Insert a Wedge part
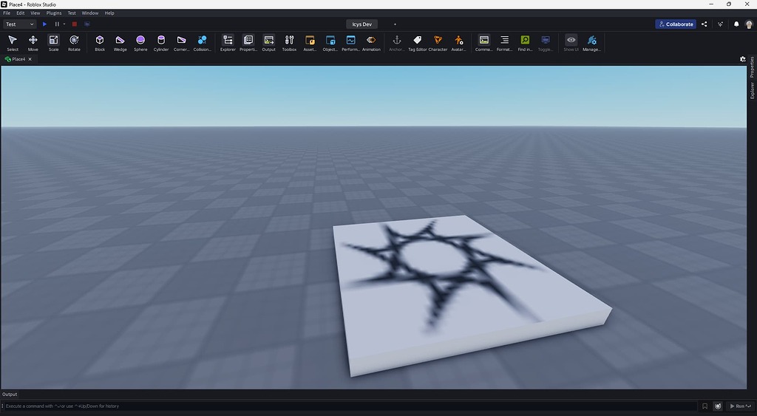 pos(120,43)
